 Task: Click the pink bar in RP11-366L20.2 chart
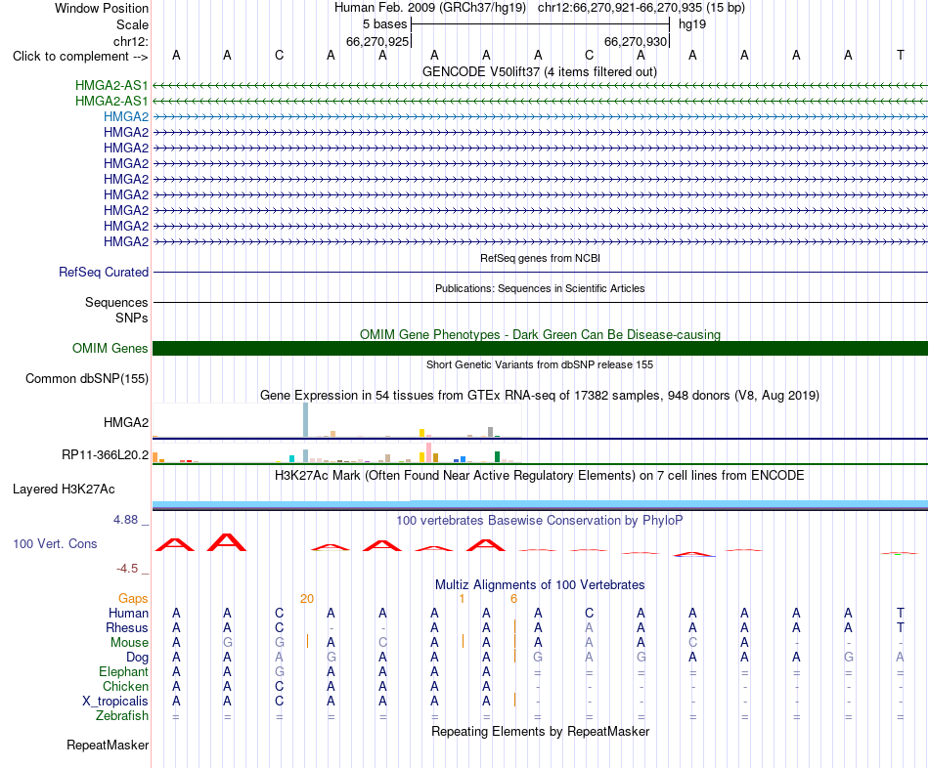click(x=428, y=452)
